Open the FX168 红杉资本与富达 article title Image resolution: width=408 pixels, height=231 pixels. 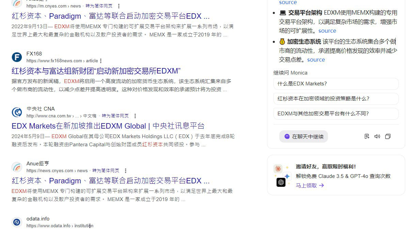click(x=96, y=71)
